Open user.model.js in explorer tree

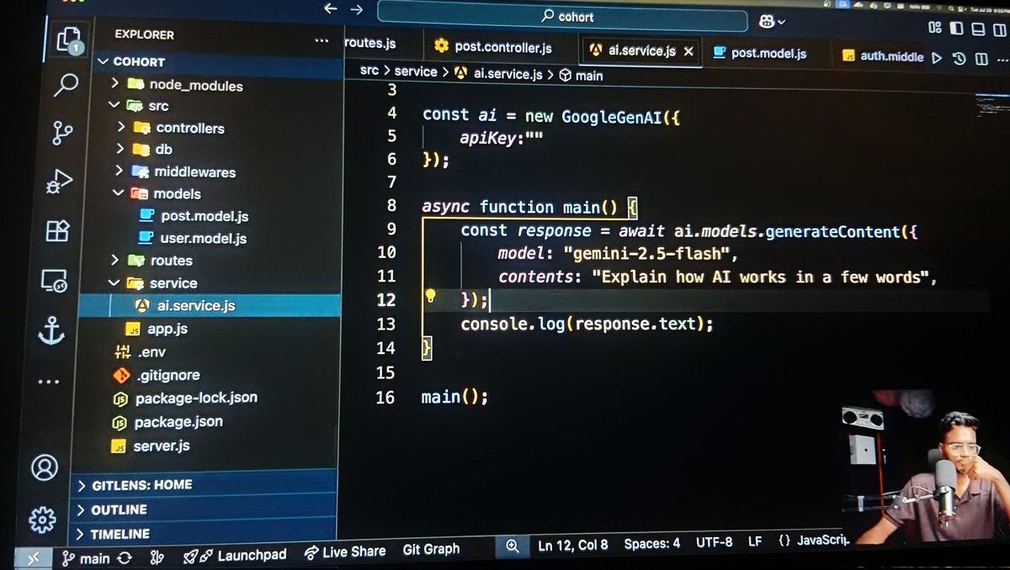[203, 238]
